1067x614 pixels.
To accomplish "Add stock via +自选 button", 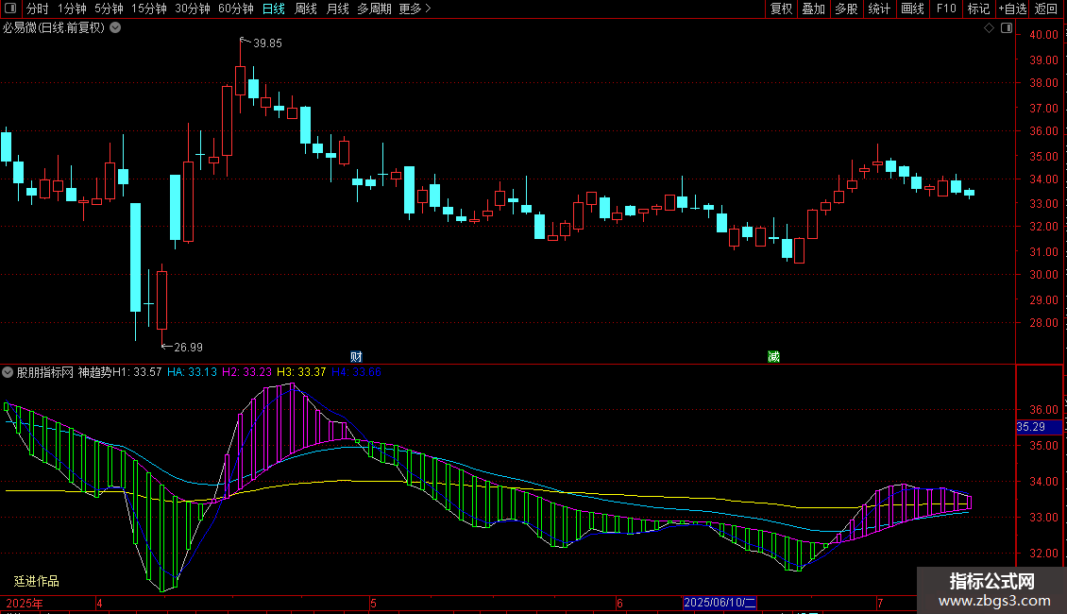I will click(1012, 9).
